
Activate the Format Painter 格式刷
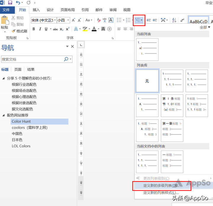(x=19, y=31)
